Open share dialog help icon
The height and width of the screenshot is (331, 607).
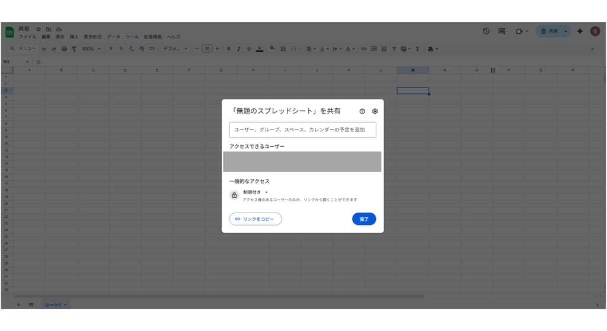pyautogui.click(x=362, y=111)
